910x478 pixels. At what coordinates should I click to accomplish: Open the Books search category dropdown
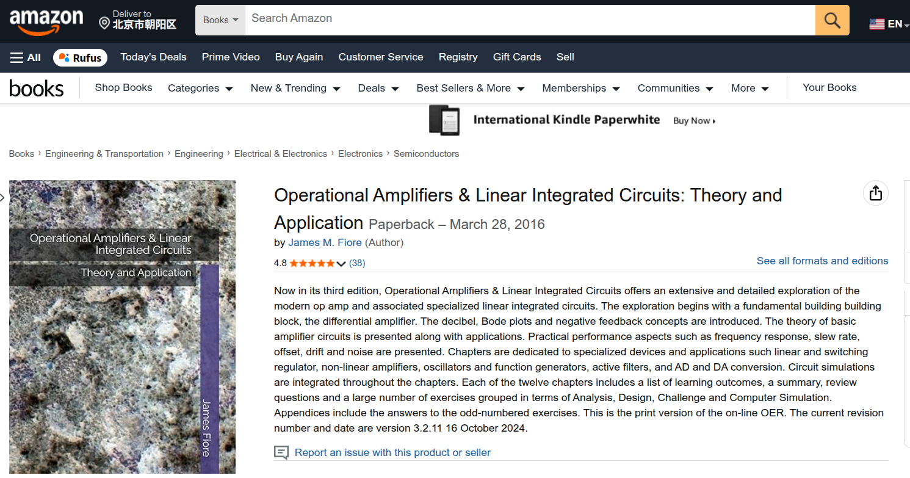(220, 20)
